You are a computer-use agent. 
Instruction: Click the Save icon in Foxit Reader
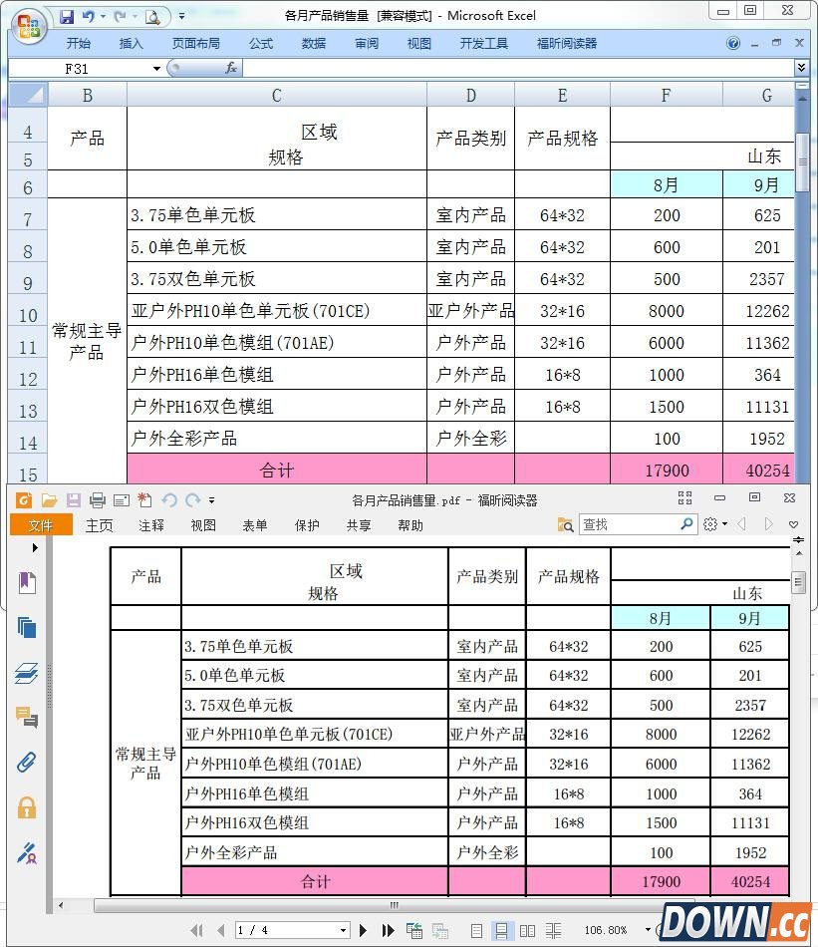[x=74, y=500]
